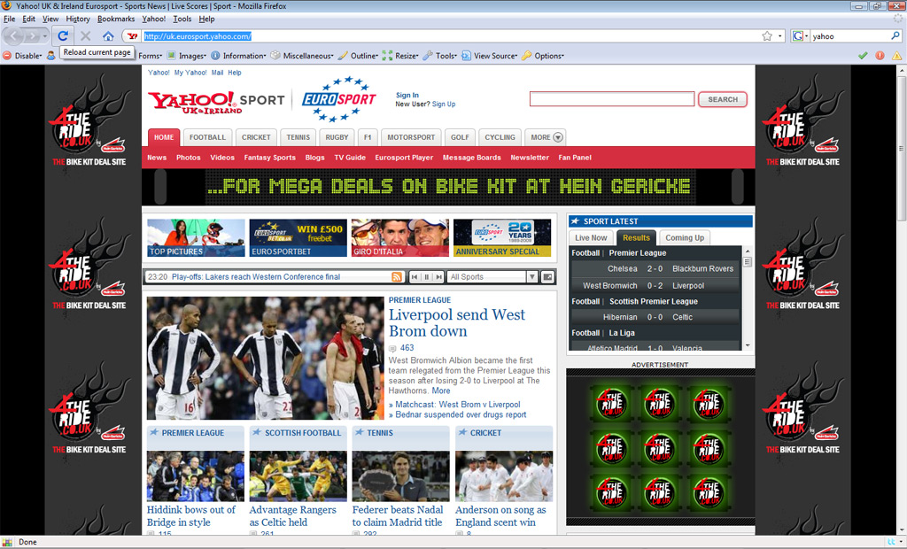
Task: Click the Sport Latest results scrollbar down arrow
Action: point(748,345)
